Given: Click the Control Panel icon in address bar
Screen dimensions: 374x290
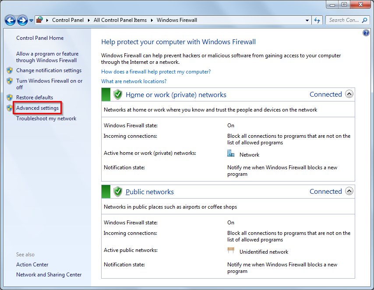Looking at the screenshot, I should (x=40, y=20).
